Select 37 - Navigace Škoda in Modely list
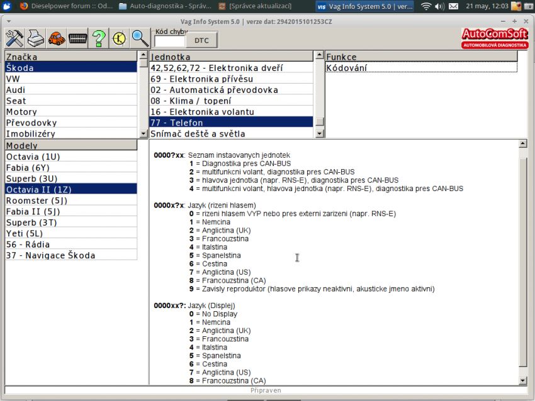This screenshot has width=535, height=401. [x=71, y=255]
